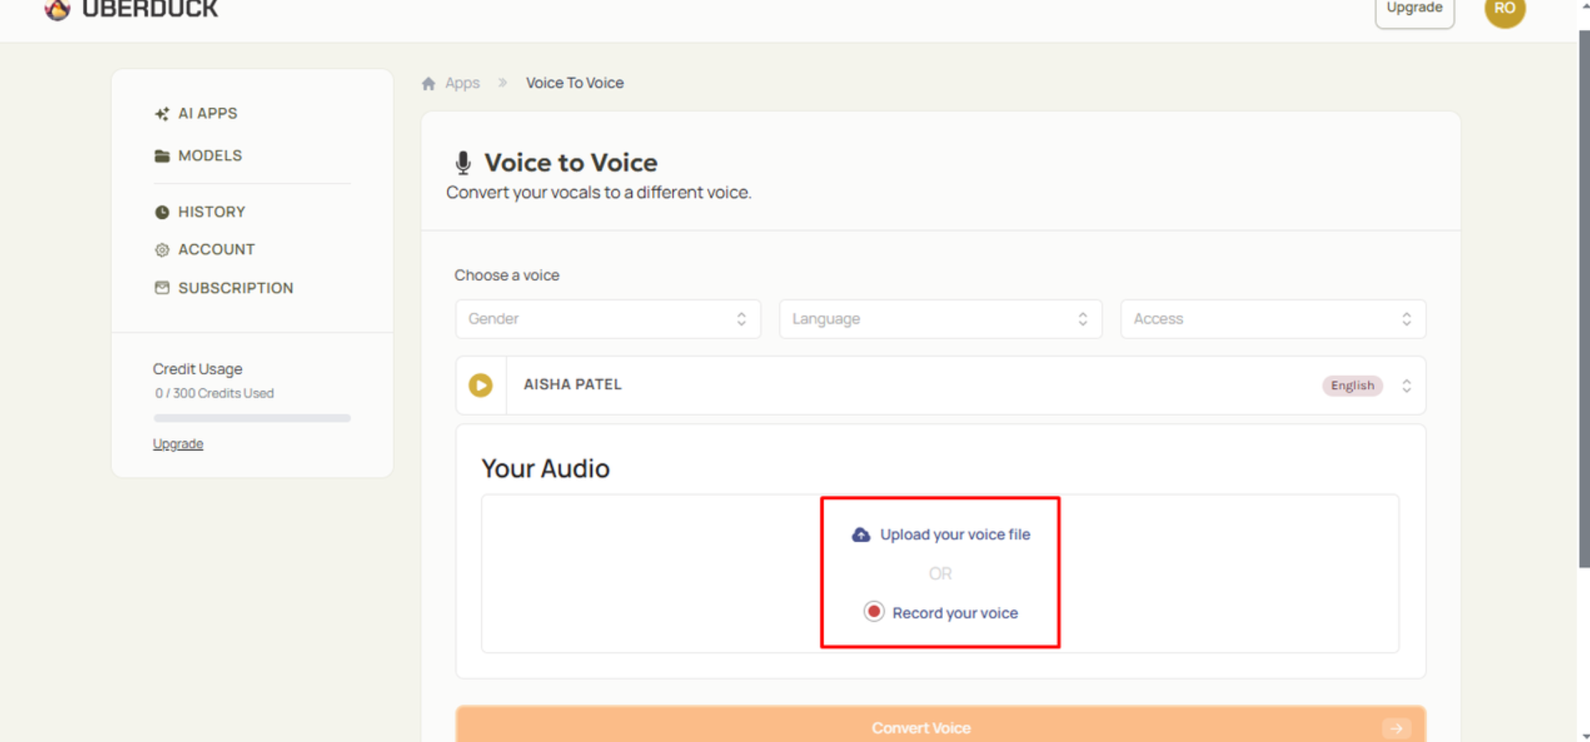Screen dimensions: 1590x742
Task: Open the RO account avatar menu
Action: click(x=1504, y=10)
